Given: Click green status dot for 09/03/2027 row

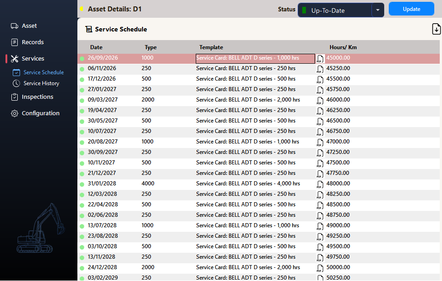Looking at the screenshot, I should click(x=82, y=101).
